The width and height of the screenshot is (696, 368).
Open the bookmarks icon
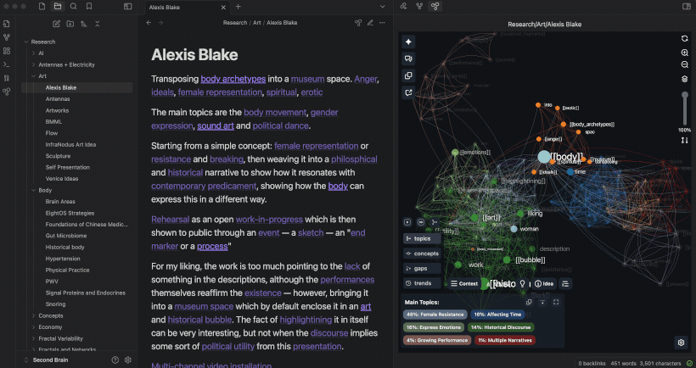89,7
